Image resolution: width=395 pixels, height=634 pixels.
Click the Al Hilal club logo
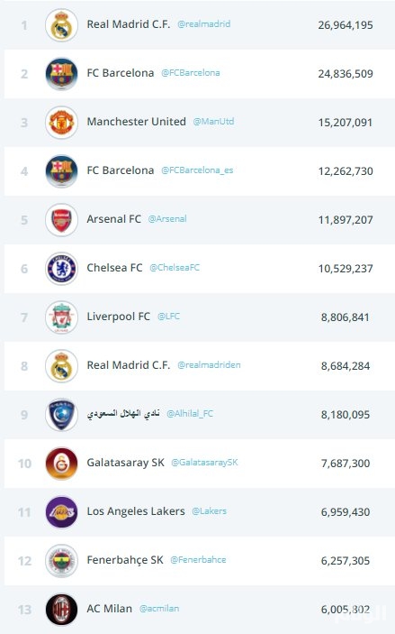pyautogui.click(x=61, y=415)
